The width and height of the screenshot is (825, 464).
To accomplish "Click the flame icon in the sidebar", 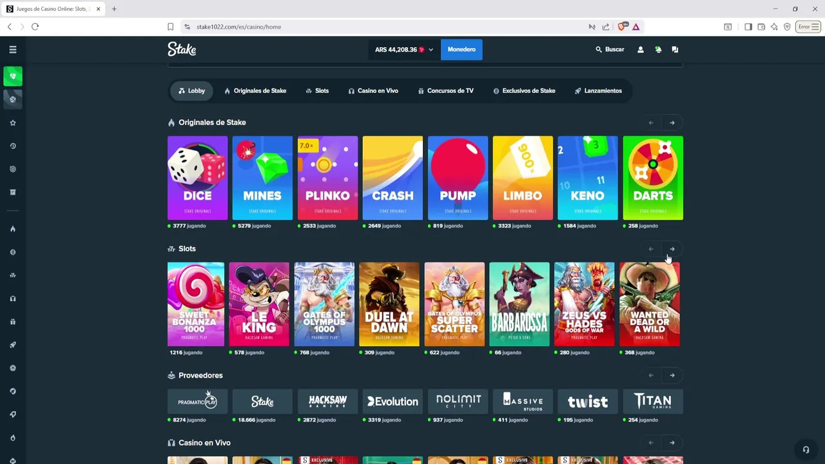I will pos(12,229).
